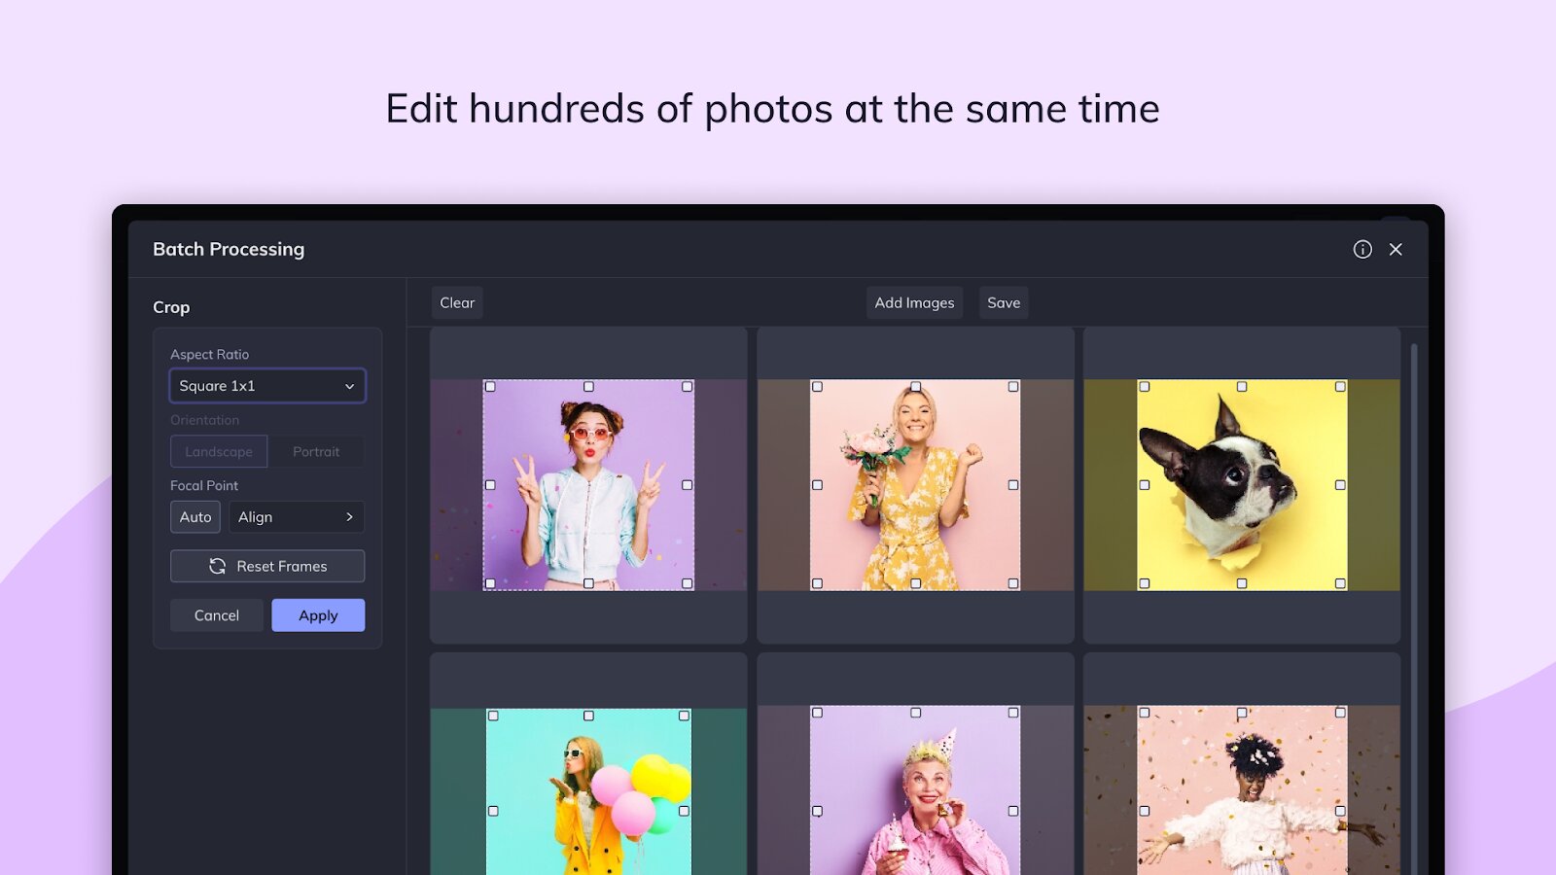Click top-center crop handle on bouquet woman photo
The width and height of the screenshot is (1556, 875).
[x=915, y=386]
